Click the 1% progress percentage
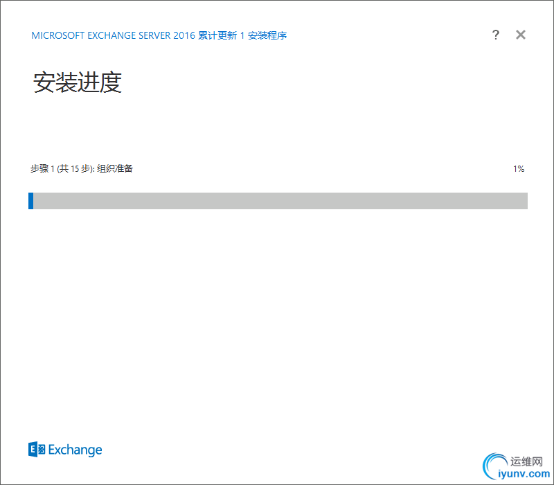The width and height of the screenshot is (554, 485). coord(519,169)
